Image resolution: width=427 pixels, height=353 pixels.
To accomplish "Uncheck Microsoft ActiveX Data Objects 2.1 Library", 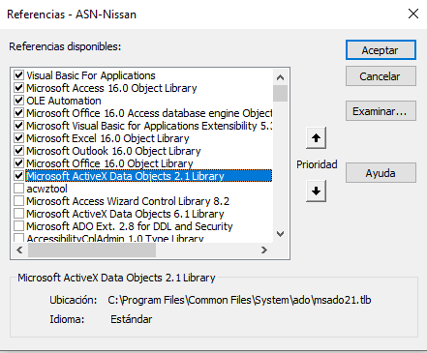I will pyautogui.click(x=18, y=176).
